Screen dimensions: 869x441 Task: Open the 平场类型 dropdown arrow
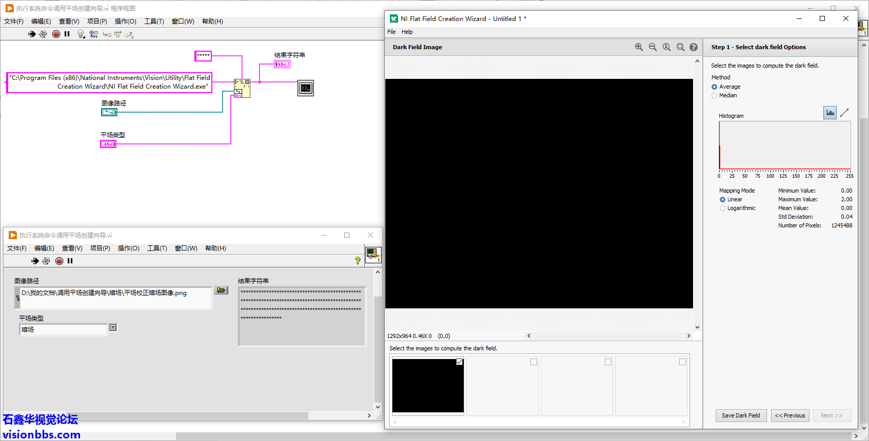click(x=113, y=328)
